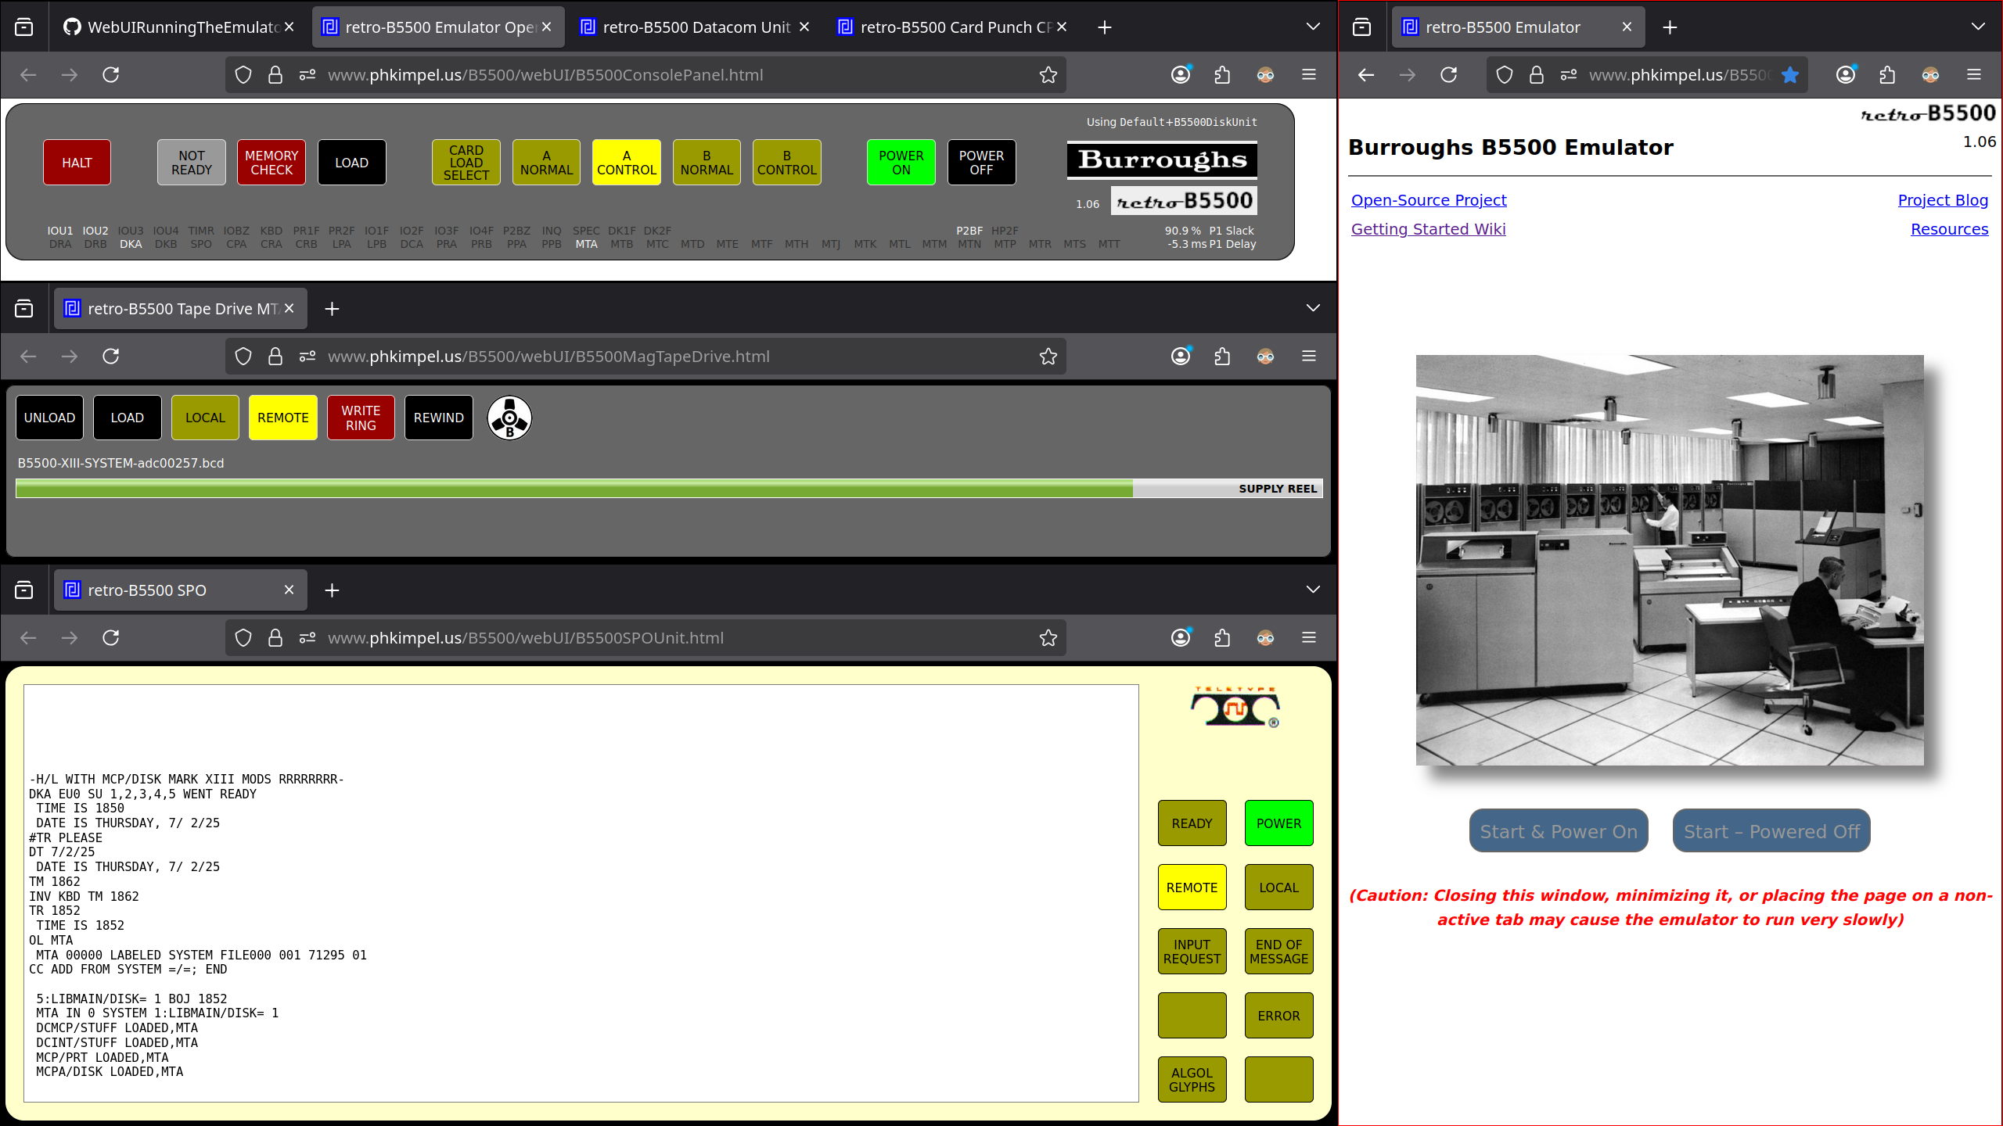Image resolution: width=2003 pixels, height=1126 pixels.
Task: List all tabs in Console Panel window
Action: [x=1313, y=27]
